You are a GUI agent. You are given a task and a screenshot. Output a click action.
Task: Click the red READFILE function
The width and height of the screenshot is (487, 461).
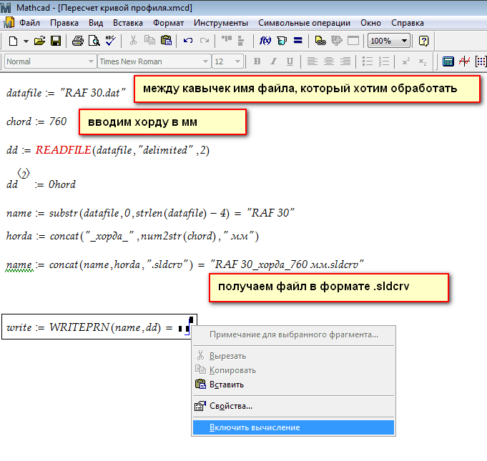click(x=63, y=150)
